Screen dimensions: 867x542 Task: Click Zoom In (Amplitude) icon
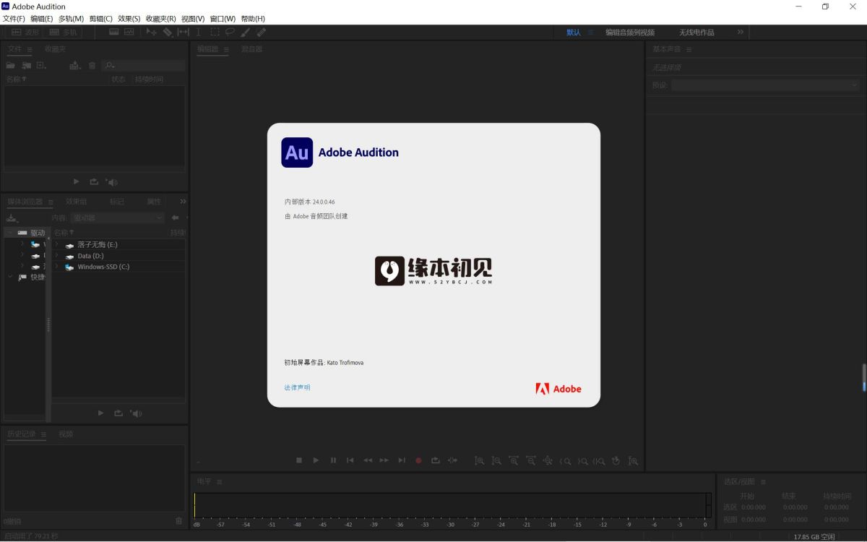click(x=479, y=460)
